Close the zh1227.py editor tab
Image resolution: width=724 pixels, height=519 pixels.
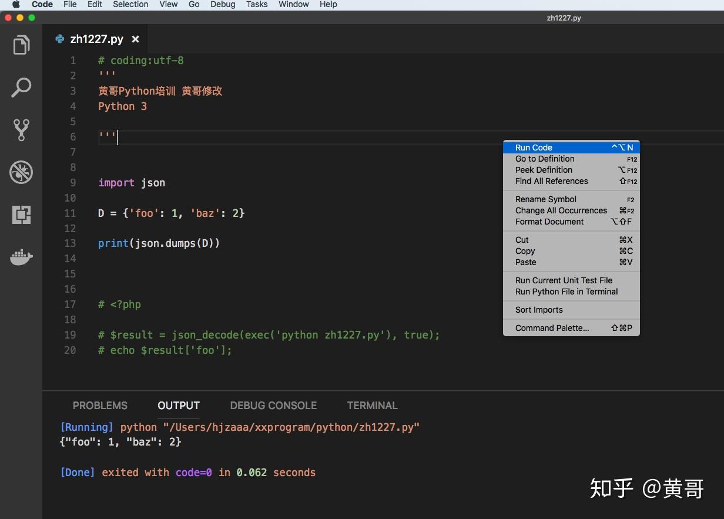pyautogui.click(x=136, y=39)
